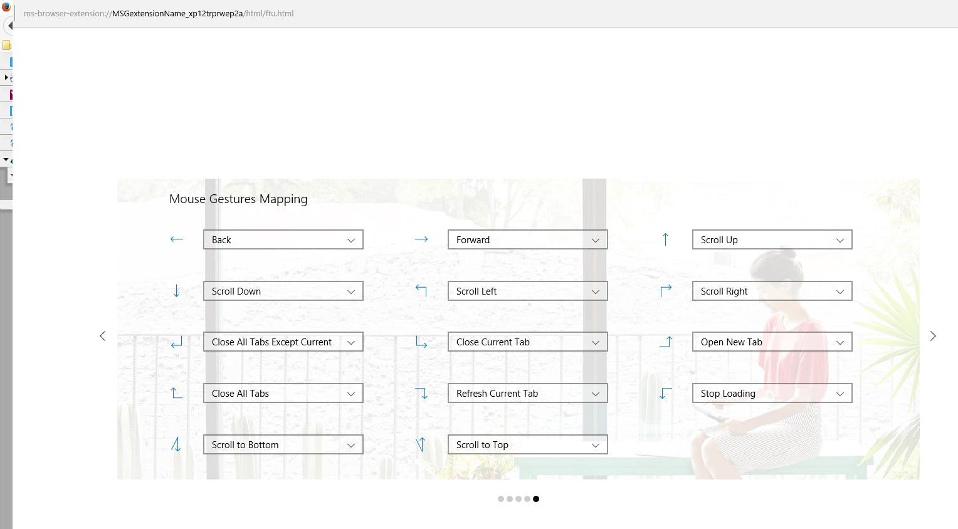Select the fourth carousel indicator dot

click(527, 499)
